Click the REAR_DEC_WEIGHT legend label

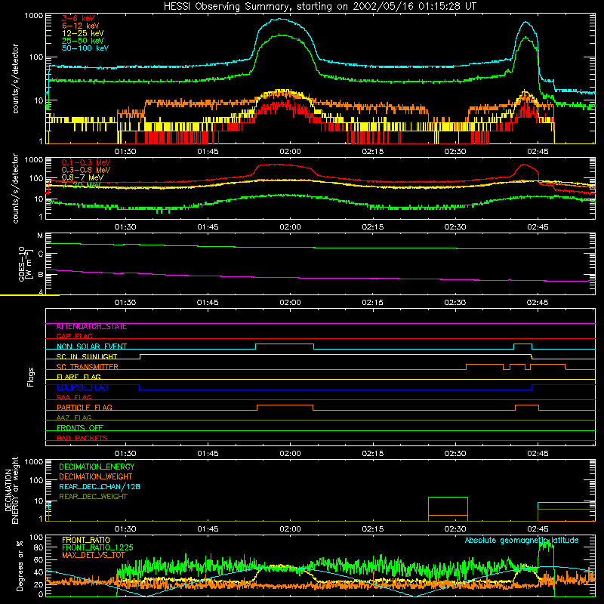93,497
